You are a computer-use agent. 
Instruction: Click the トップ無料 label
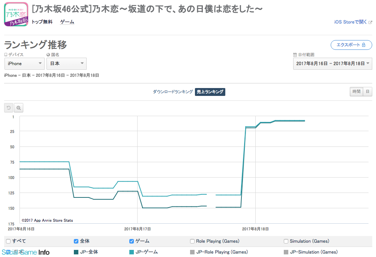click(42, 22)
